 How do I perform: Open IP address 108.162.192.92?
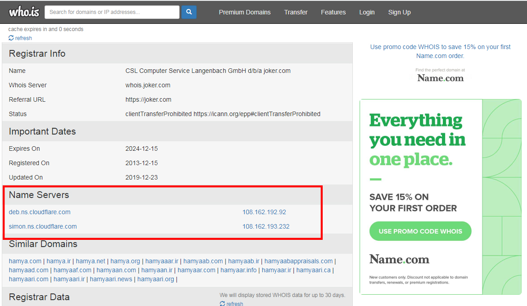pyautogui.click(x=264, y=212)
